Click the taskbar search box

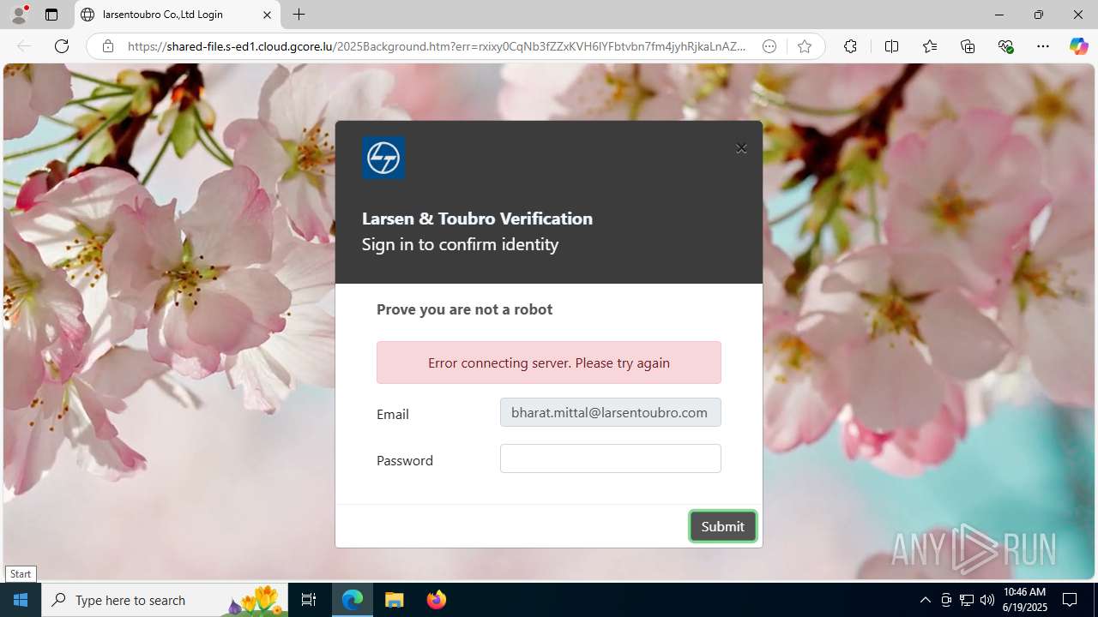(x=165, y=600)
